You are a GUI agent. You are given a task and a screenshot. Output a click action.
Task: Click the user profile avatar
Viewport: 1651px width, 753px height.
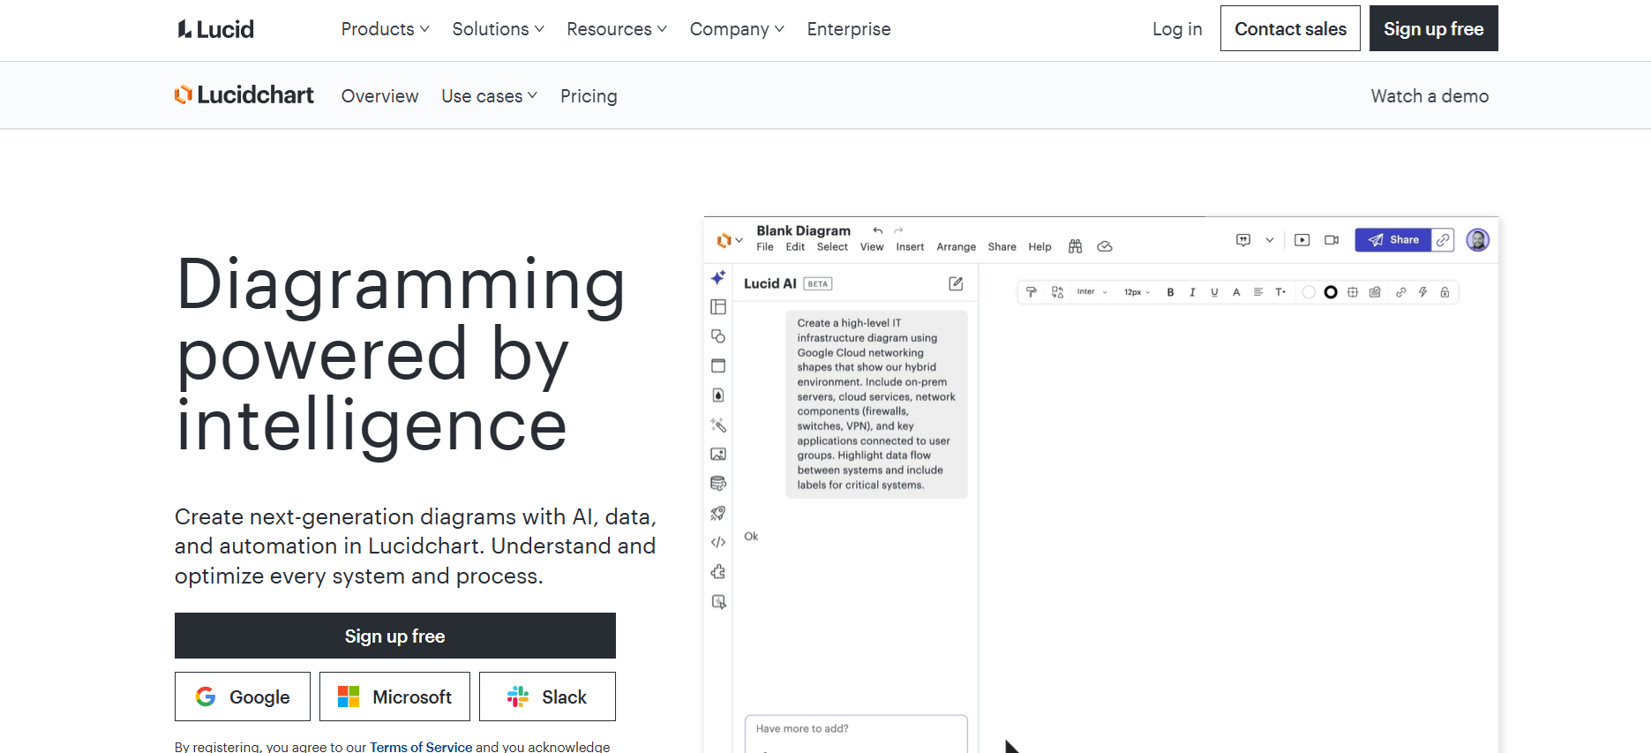click(x=1478, y=240)
